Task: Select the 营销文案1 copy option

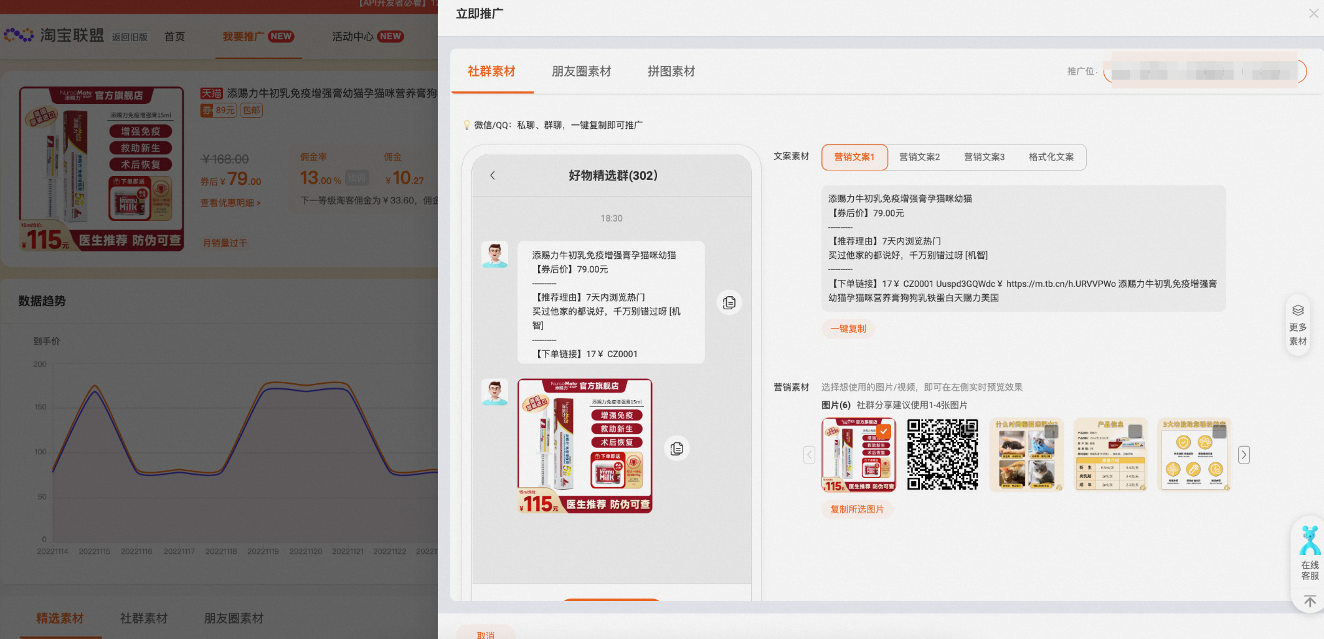Action: 854,157
